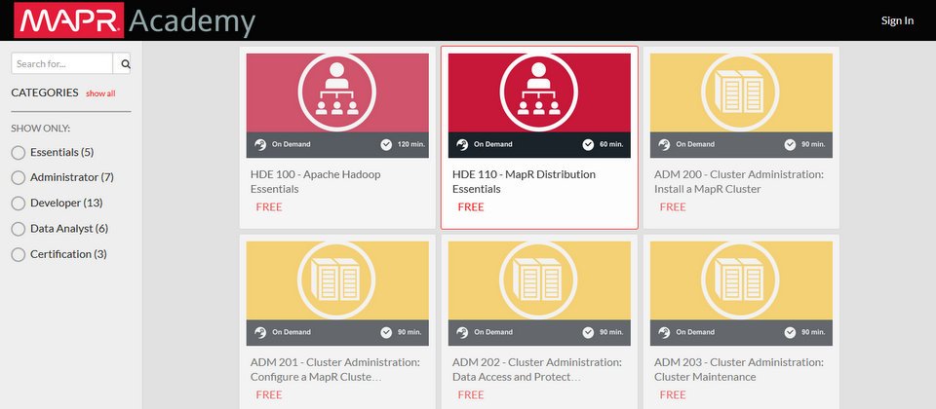Click On Demand icon on ADM 202 card
Screen dimensions: 936x409
(462, 332)
